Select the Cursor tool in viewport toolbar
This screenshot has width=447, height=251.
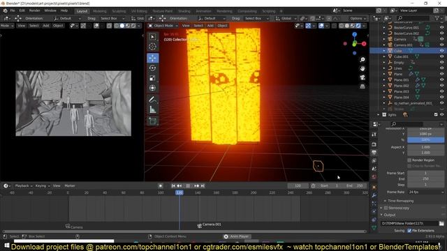point(152,47)
